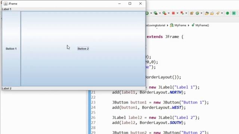Click the Open Task folder icon
Screen dimensions: 239x134
tap(212, 13)
